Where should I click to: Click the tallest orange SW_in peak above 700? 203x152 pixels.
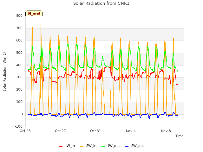coord(41,24)
